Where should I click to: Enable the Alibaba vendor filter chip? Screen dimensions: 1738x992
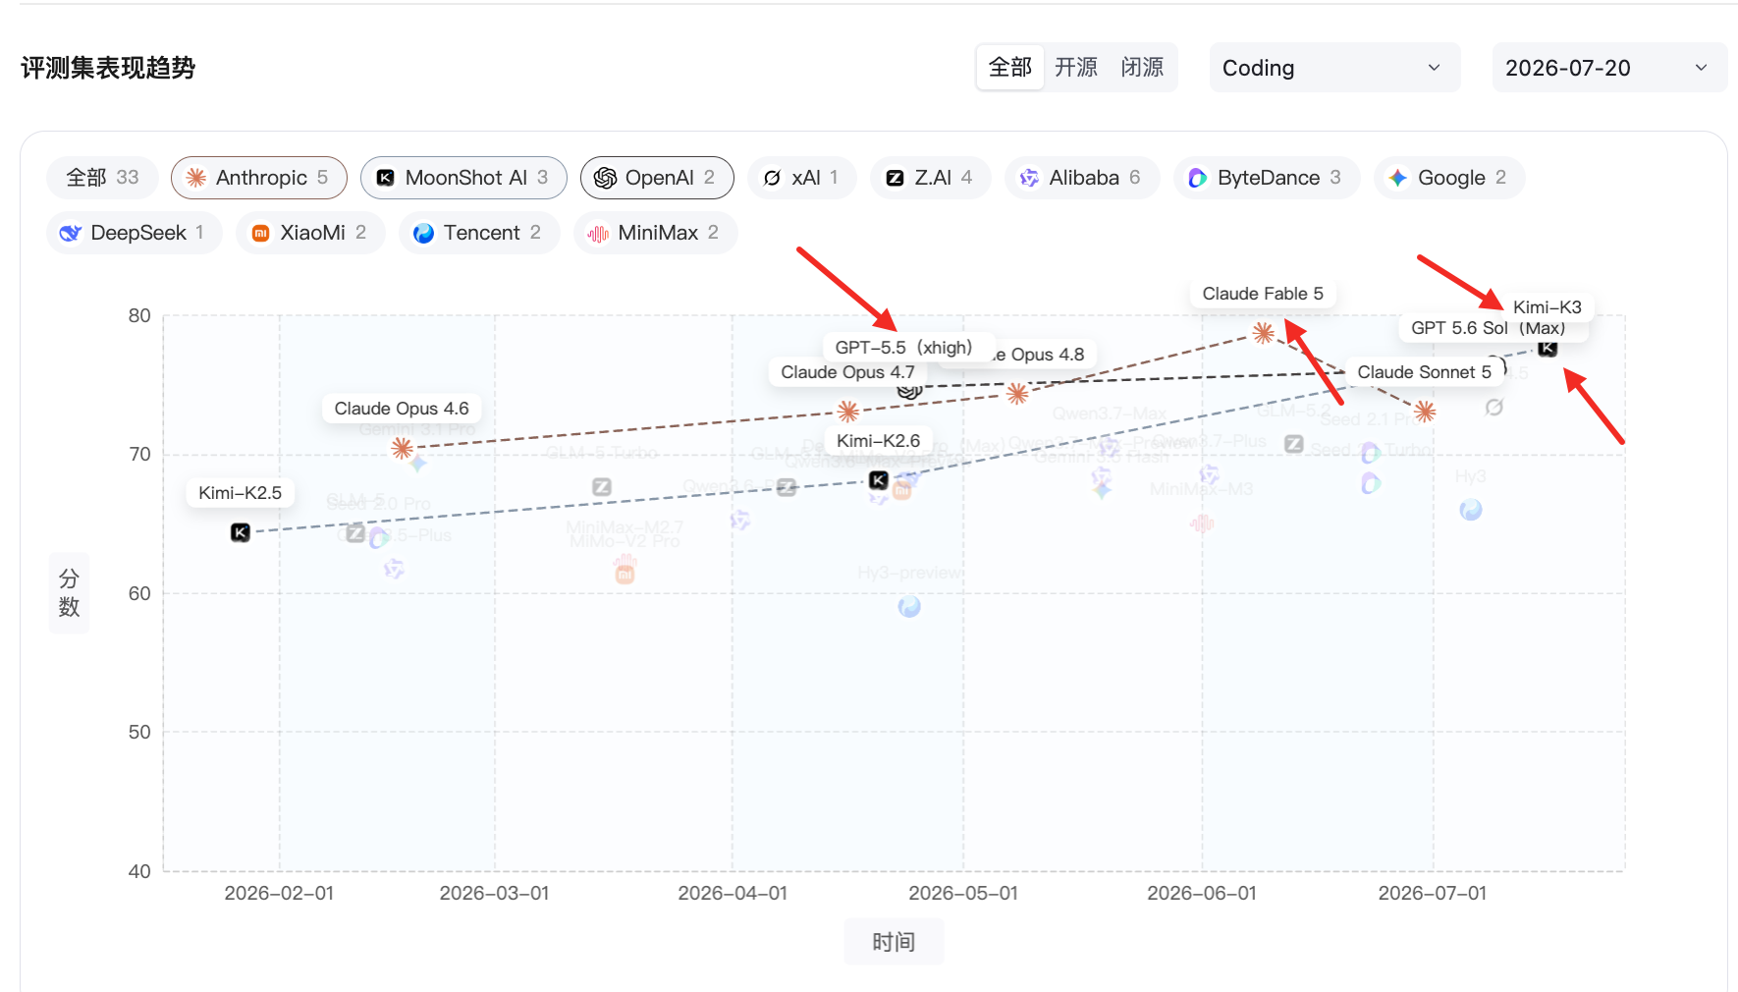pyautogui.click(x=1081, y=178)
